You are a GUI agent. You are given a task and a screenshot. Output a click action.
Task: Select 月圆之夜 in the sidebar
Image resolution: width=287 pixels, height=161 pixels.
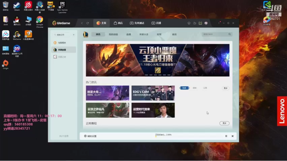coord(63,57)
